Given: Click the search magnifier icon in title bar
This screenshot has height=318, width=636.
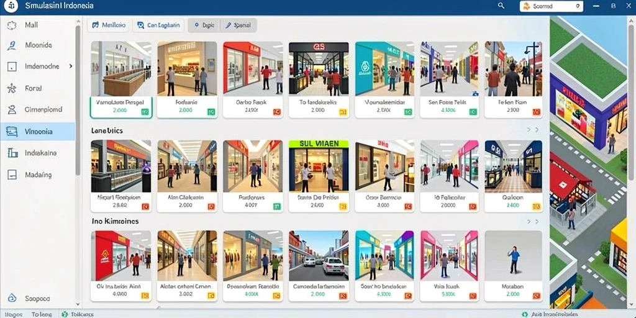Looking at the screenshot, I should point(501,6).
